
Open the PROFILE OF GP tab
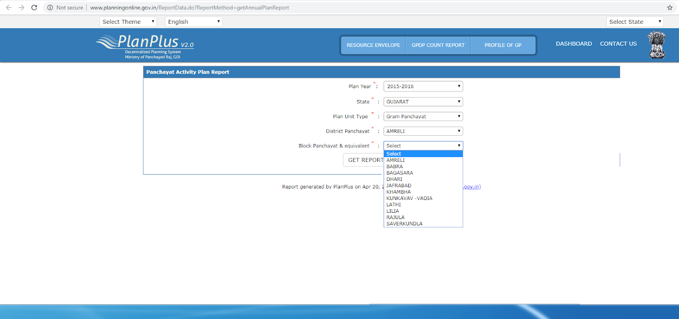click(x=503, y=45)
